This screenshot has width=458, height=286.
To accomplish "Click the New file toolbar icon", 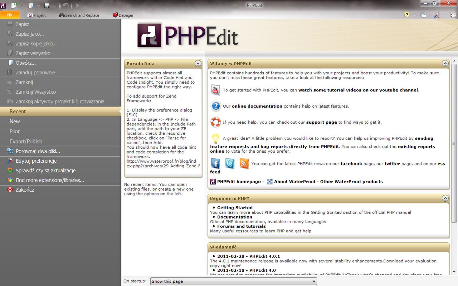I will pyautogui.click(x=14, y=5).
